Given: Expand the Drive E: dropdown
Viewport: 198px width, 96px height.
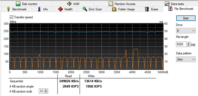Looking at the screenshot, I should coord(186,31).
